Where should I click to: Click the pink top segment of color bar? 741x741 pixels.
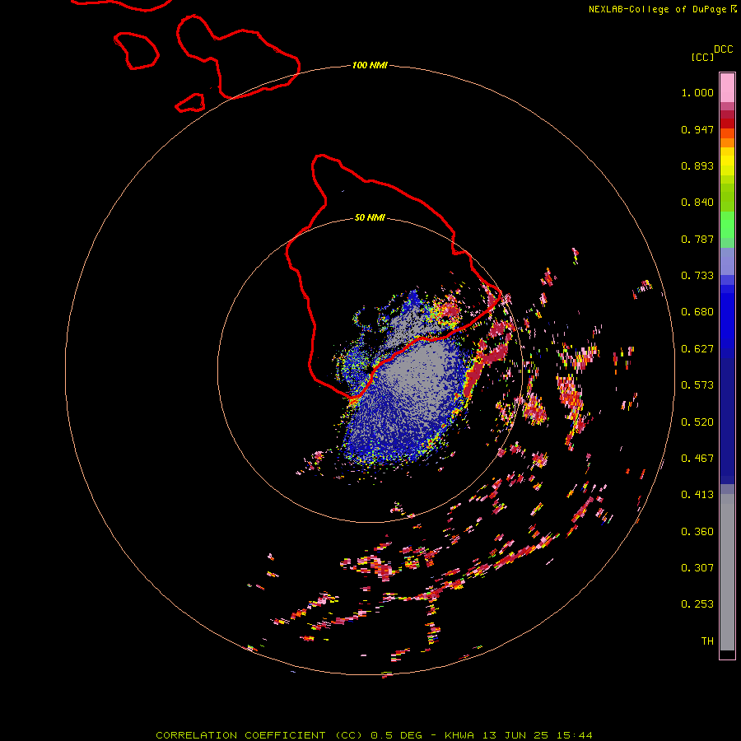727,88
